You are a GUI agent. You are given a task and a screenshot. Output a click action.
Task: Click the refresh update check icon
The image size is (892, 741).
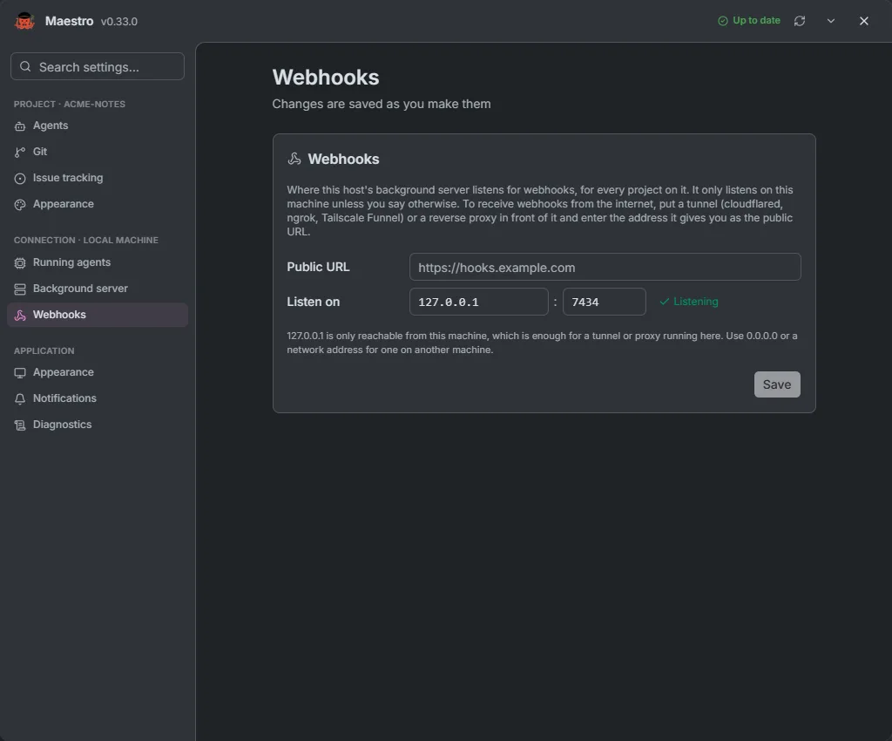[x=800, y=21]
